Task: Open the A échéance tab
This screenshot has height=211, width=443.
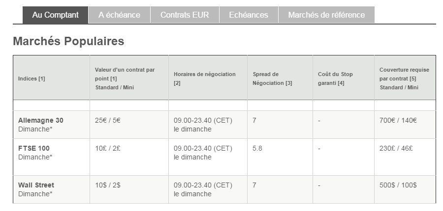Action: tap(119, 15)
